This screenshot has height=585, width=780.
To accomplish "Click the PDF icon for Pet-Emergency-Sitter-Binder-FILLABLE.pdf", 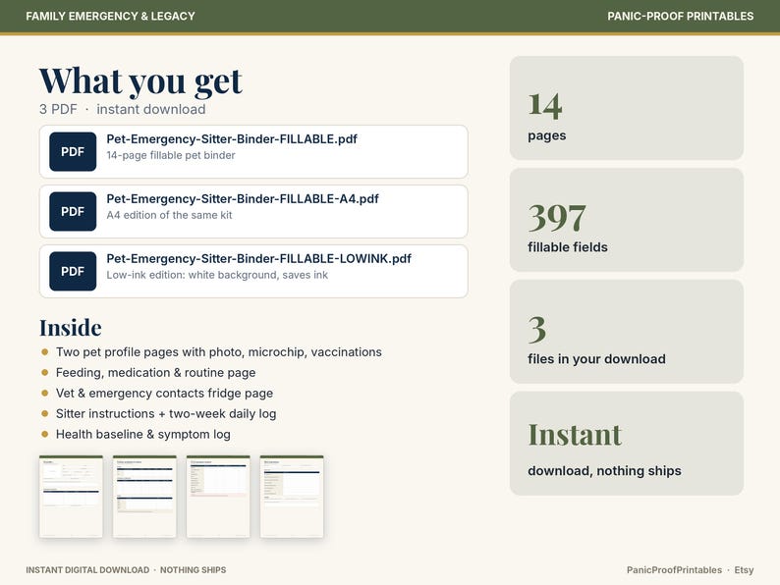I will 73,151.
